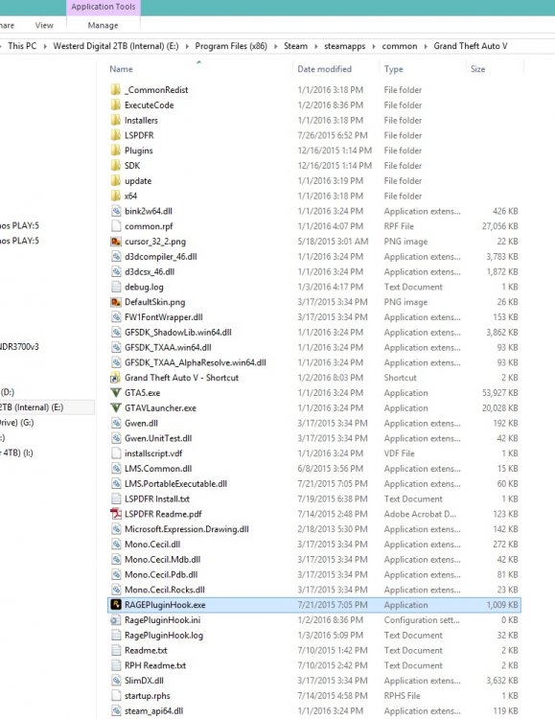Expand the arrow after This PC breadcrumb
The height and width of the screenshot is (719, 555).
click(45, 46)
